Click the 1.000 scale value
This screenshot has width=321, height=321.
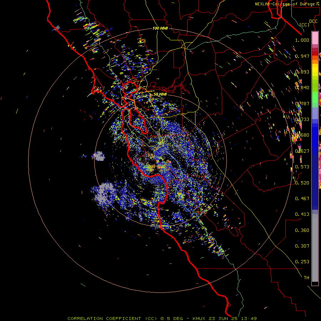click(302, 40)
